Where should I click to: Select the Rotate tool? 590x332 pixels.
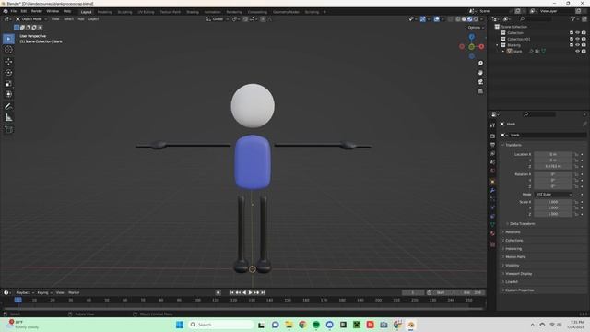pos(8,72)
